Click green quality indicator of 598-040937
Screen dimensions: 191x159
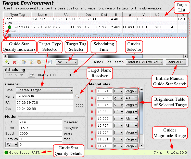9,27
